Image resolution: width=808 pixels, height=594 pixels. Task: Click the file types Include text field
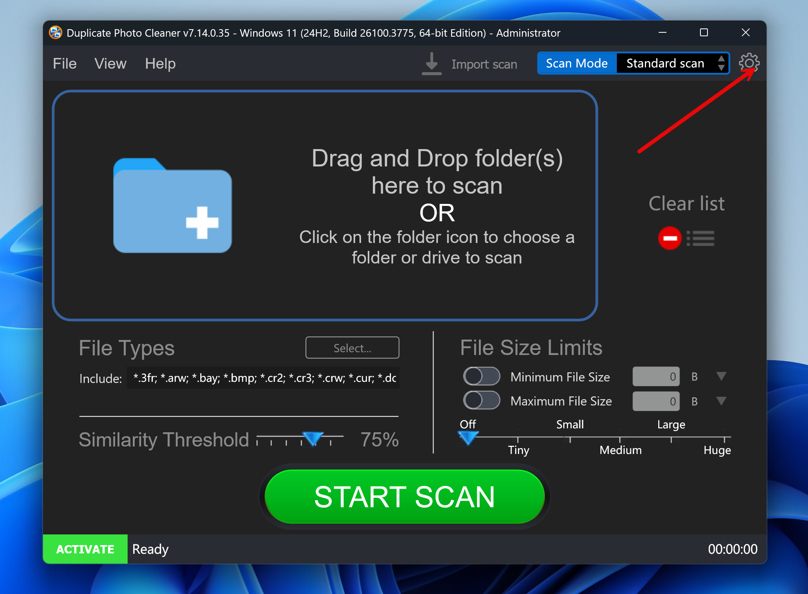263,378
